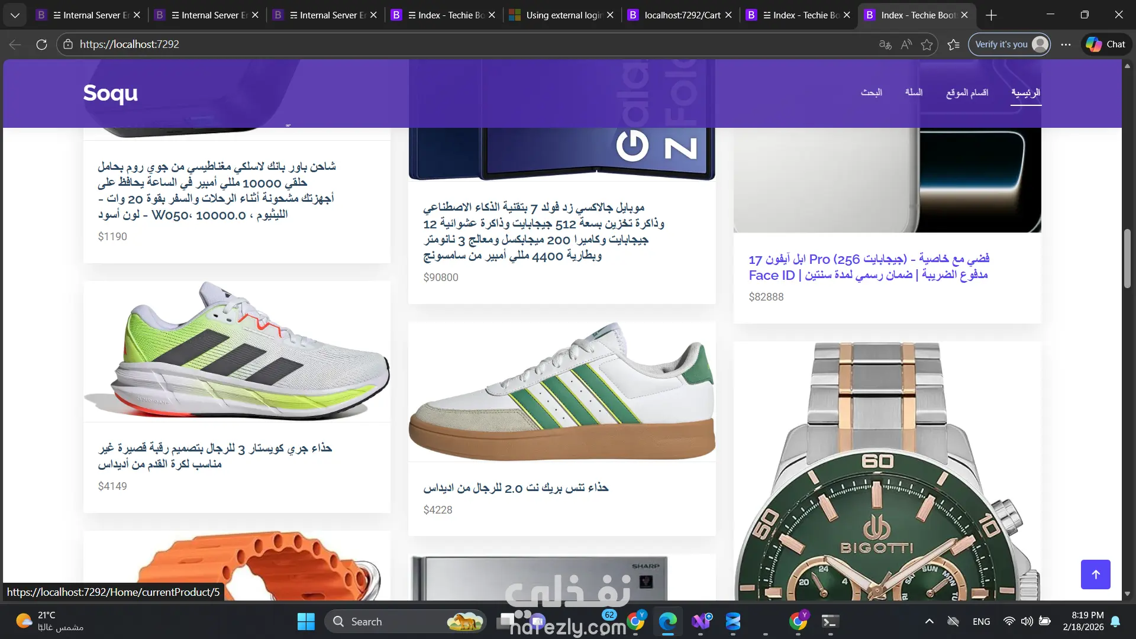Close the Using external login tab
This screenshot has height=639, width=1136.
(x=610, y=15)
